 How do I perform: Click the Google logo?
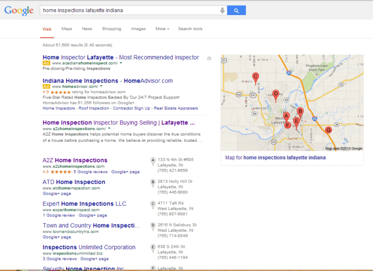coord(19,11)
